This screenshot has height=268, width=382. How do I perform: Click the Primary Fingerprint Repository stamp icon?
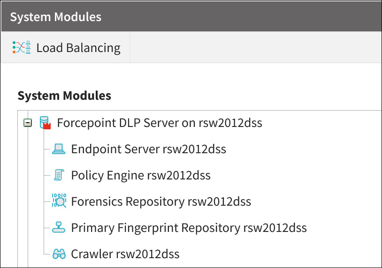pyautogui.click(x=59, y=228)
